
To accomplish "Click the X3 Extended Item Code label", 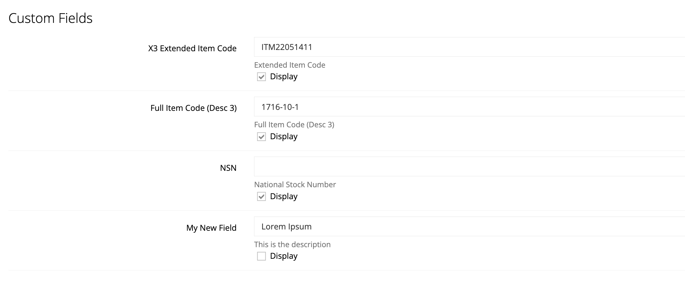I will [x=192, y=48].
